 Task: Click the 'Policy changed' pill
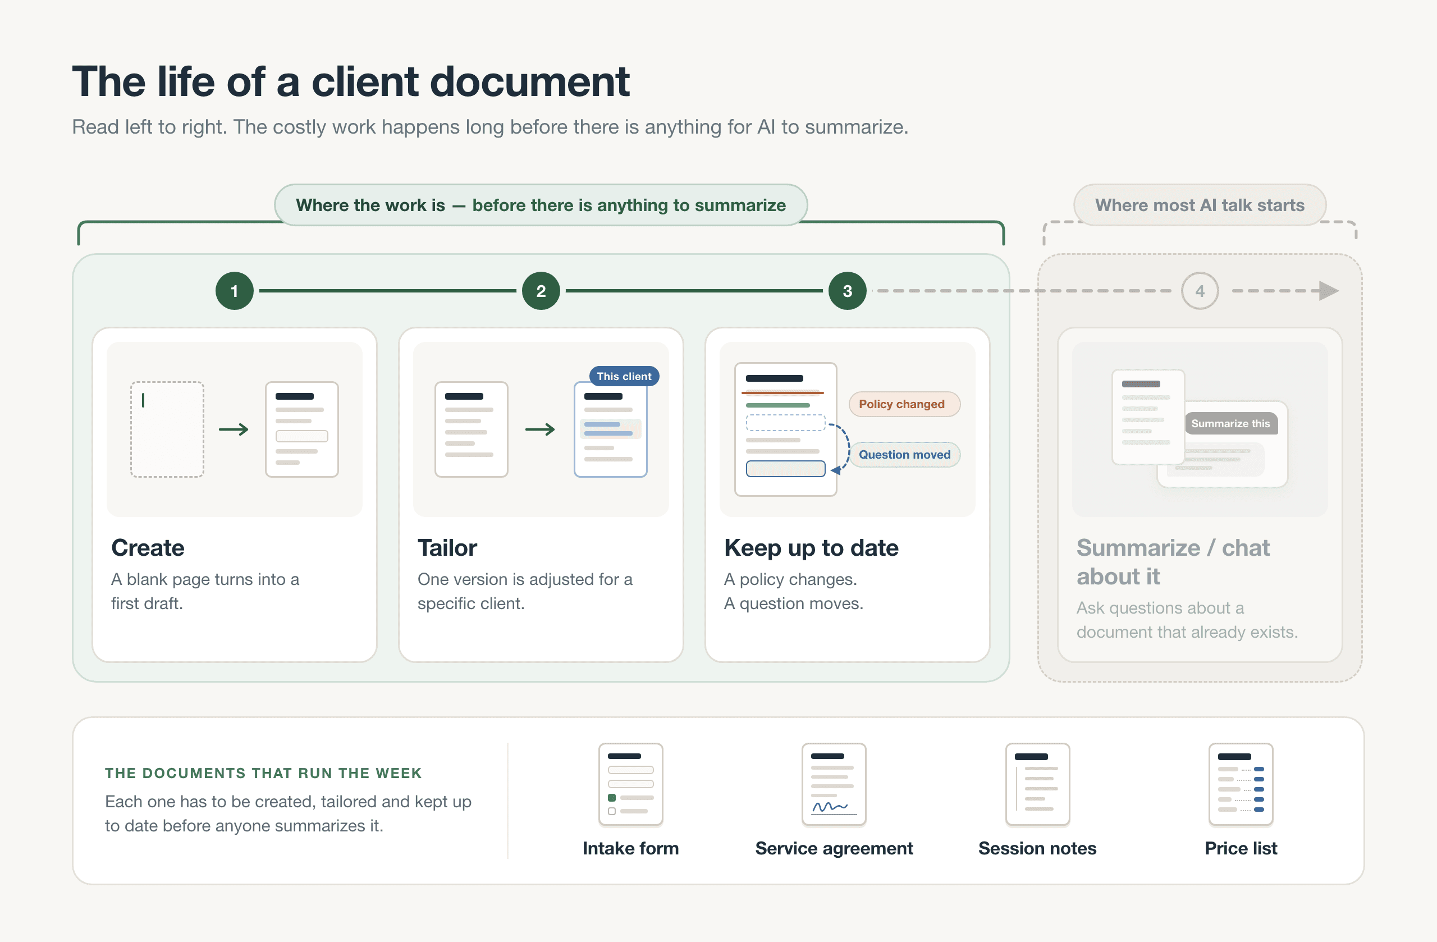(x=904, y=404)
